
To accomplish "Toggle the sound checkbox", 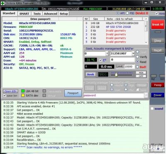I will pos(152,109).
